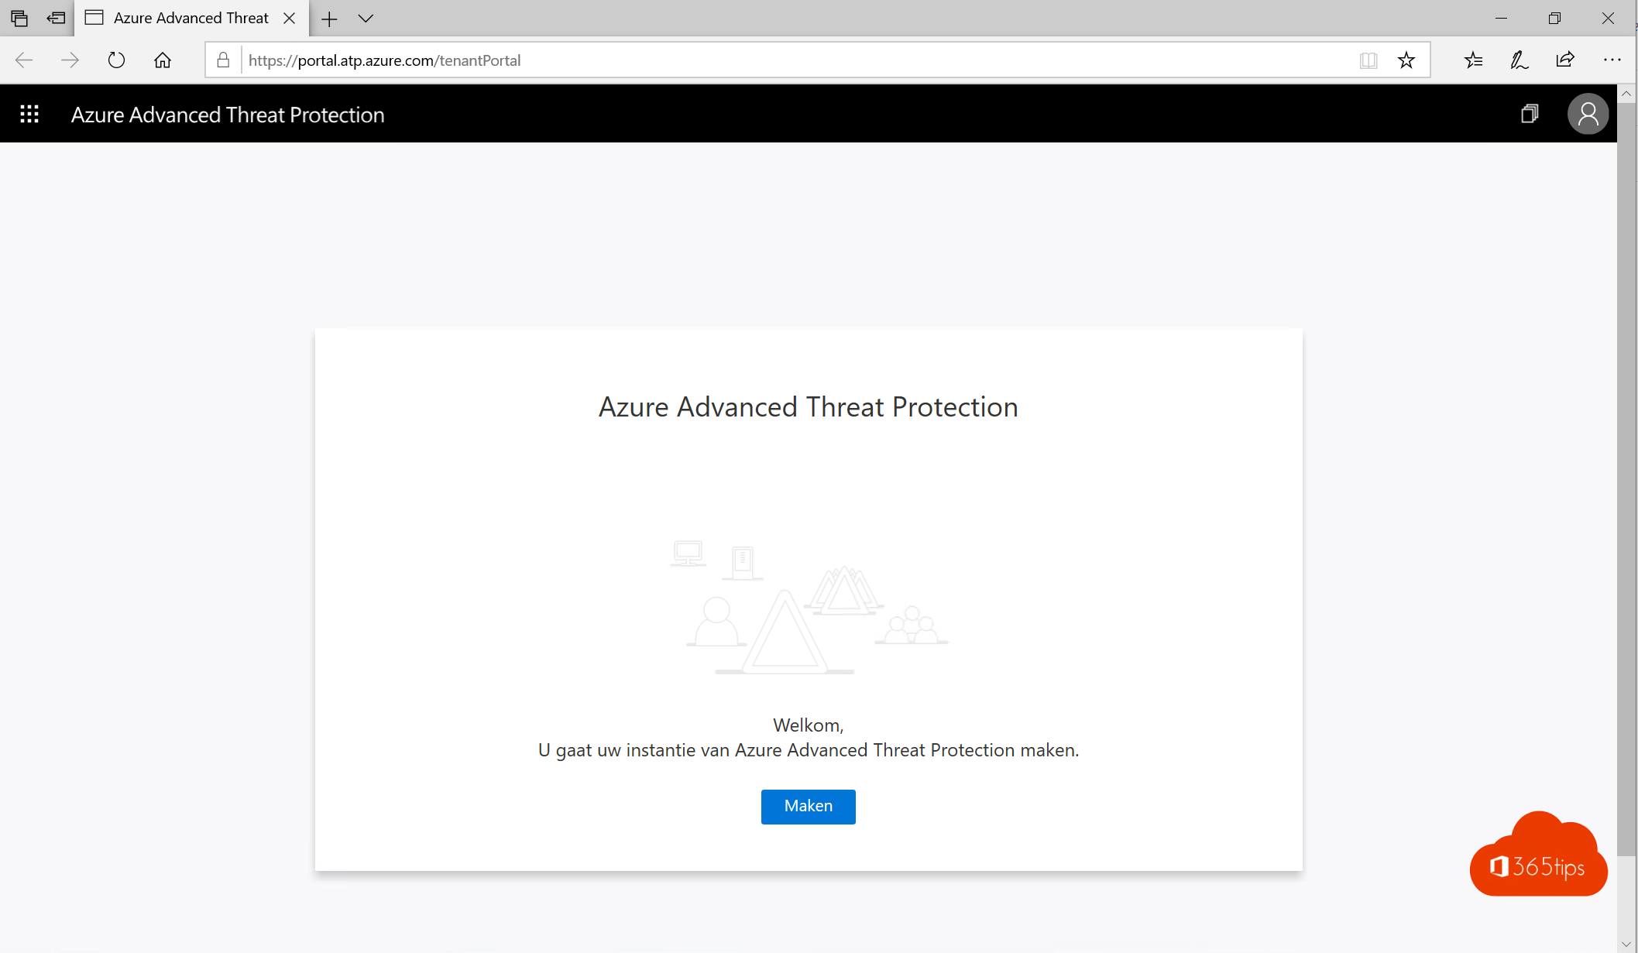Click the Welkom greeting text
The height and width of the screenshot is (953, 1638).
(x=808, y=725)
